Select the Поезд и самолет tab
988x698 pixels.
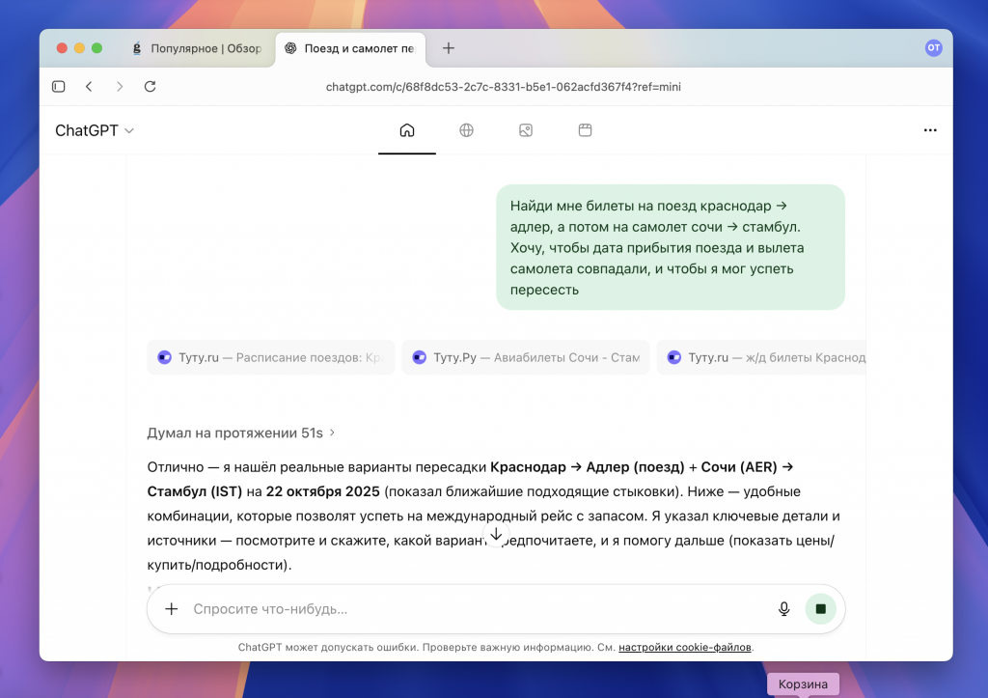[350, 48]
